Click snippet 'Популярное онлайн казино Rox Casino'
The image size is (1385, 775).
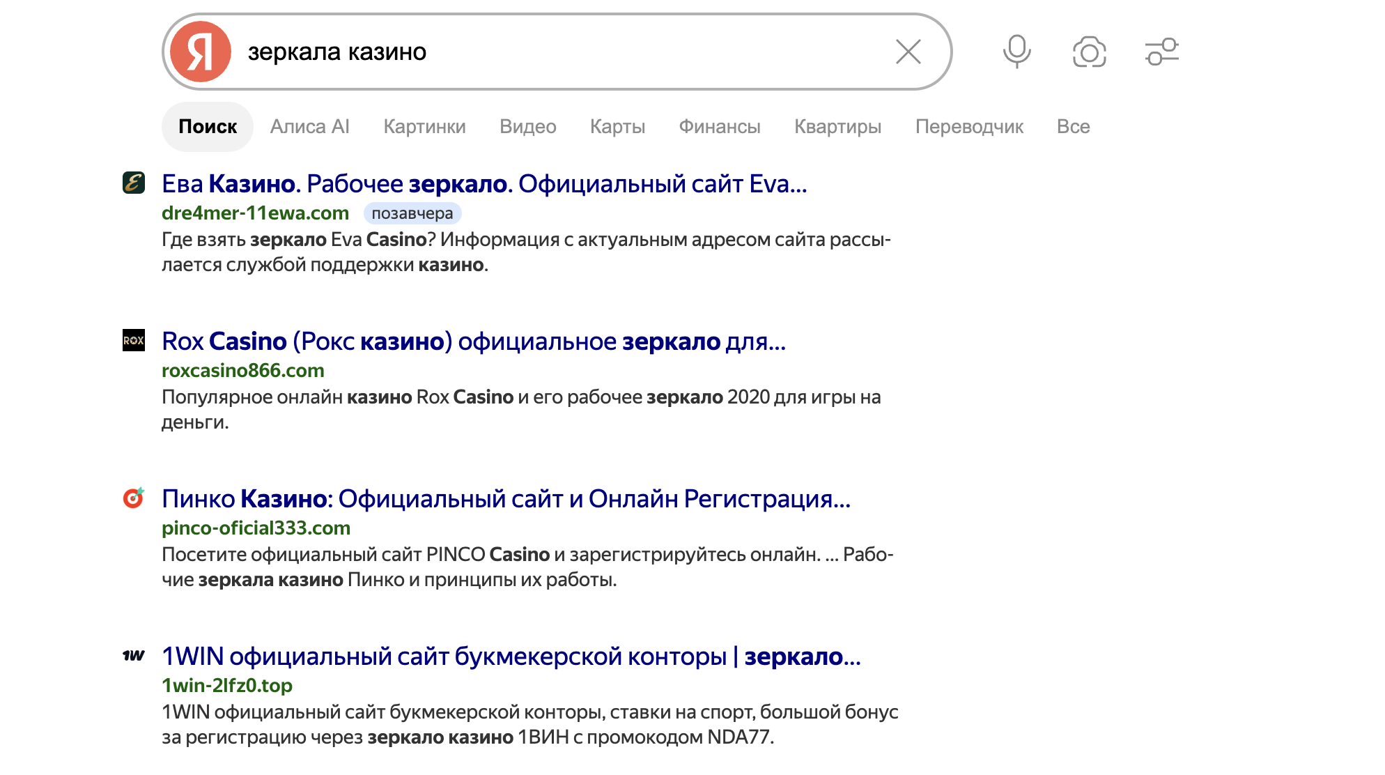521,410
